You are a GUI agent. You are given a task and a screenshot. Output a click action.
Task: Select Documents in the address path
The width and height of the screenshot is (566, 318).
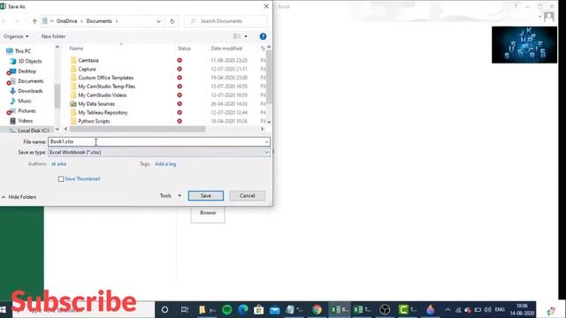[x=99, y=21]
